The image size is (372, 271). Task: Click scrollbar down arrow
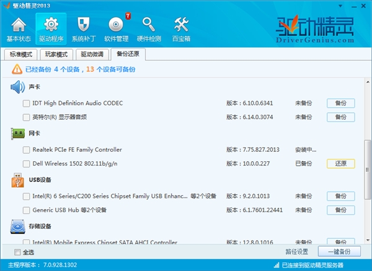pos(368,241)
